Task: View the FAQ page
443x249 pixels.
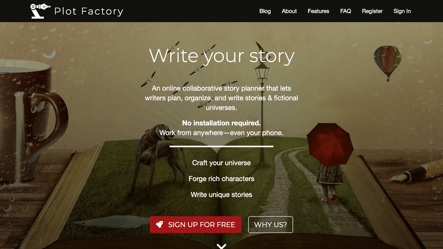Action: pyautogui.click(x=346, y=11)
